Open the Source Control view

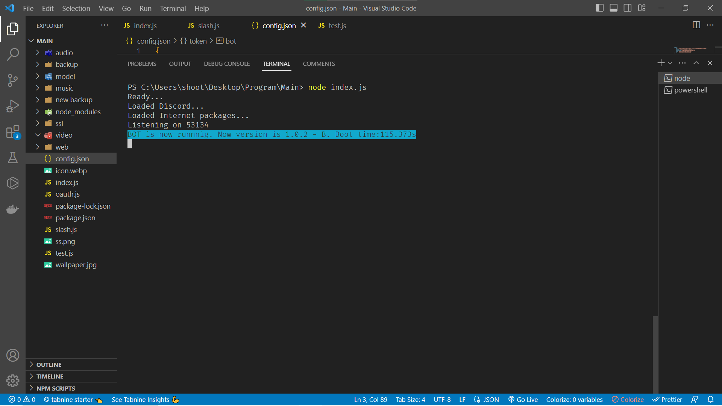click(13, 80)
